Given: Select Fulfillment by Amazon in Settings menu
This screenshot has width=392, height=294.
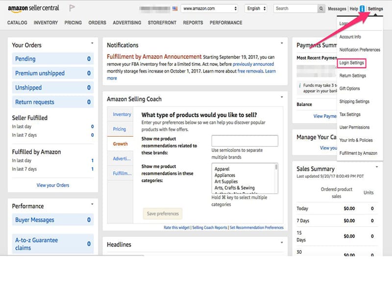Looking at the screenshot, I should (358, 153).
